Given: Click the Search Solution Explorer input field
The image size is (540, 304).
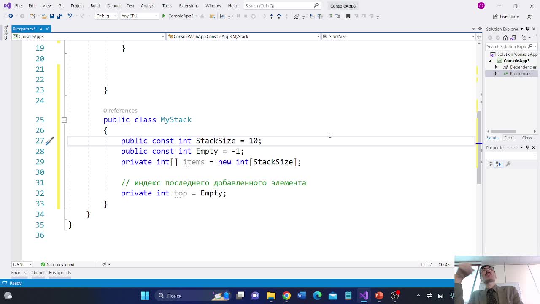Looking at the screenshot, I should point(506,46).
